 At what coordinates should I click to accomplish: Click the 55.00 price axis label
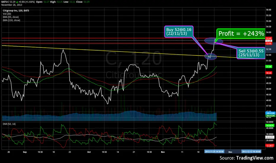point(269,21)
